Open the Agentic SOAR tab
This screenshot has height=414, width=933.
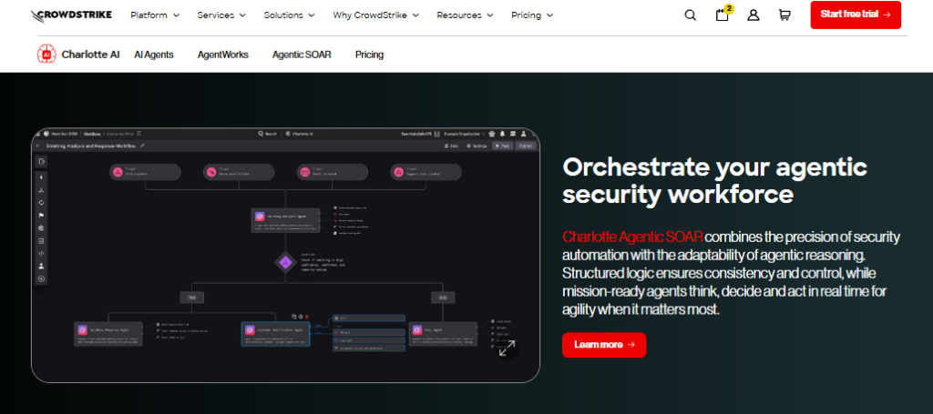[x=302, y=55]
